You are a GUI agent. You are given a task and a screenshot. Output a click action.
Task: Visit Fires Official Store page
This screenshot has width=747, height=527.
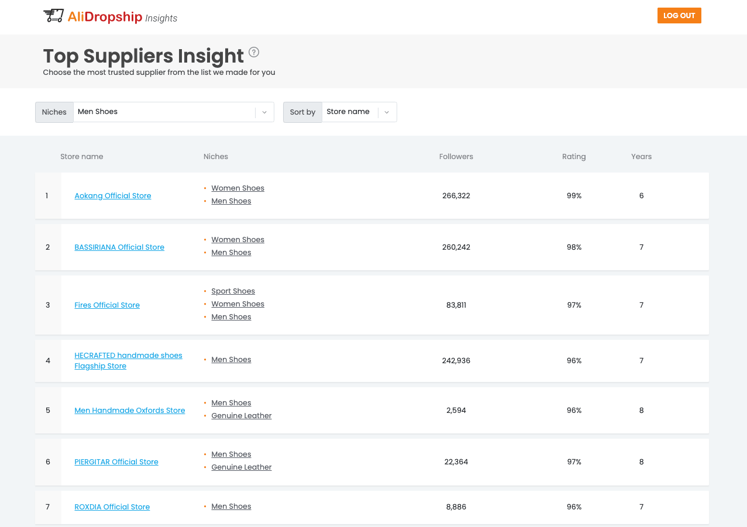tap(107, 305)
